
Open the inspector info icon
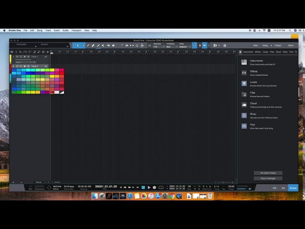coord(16,52)
